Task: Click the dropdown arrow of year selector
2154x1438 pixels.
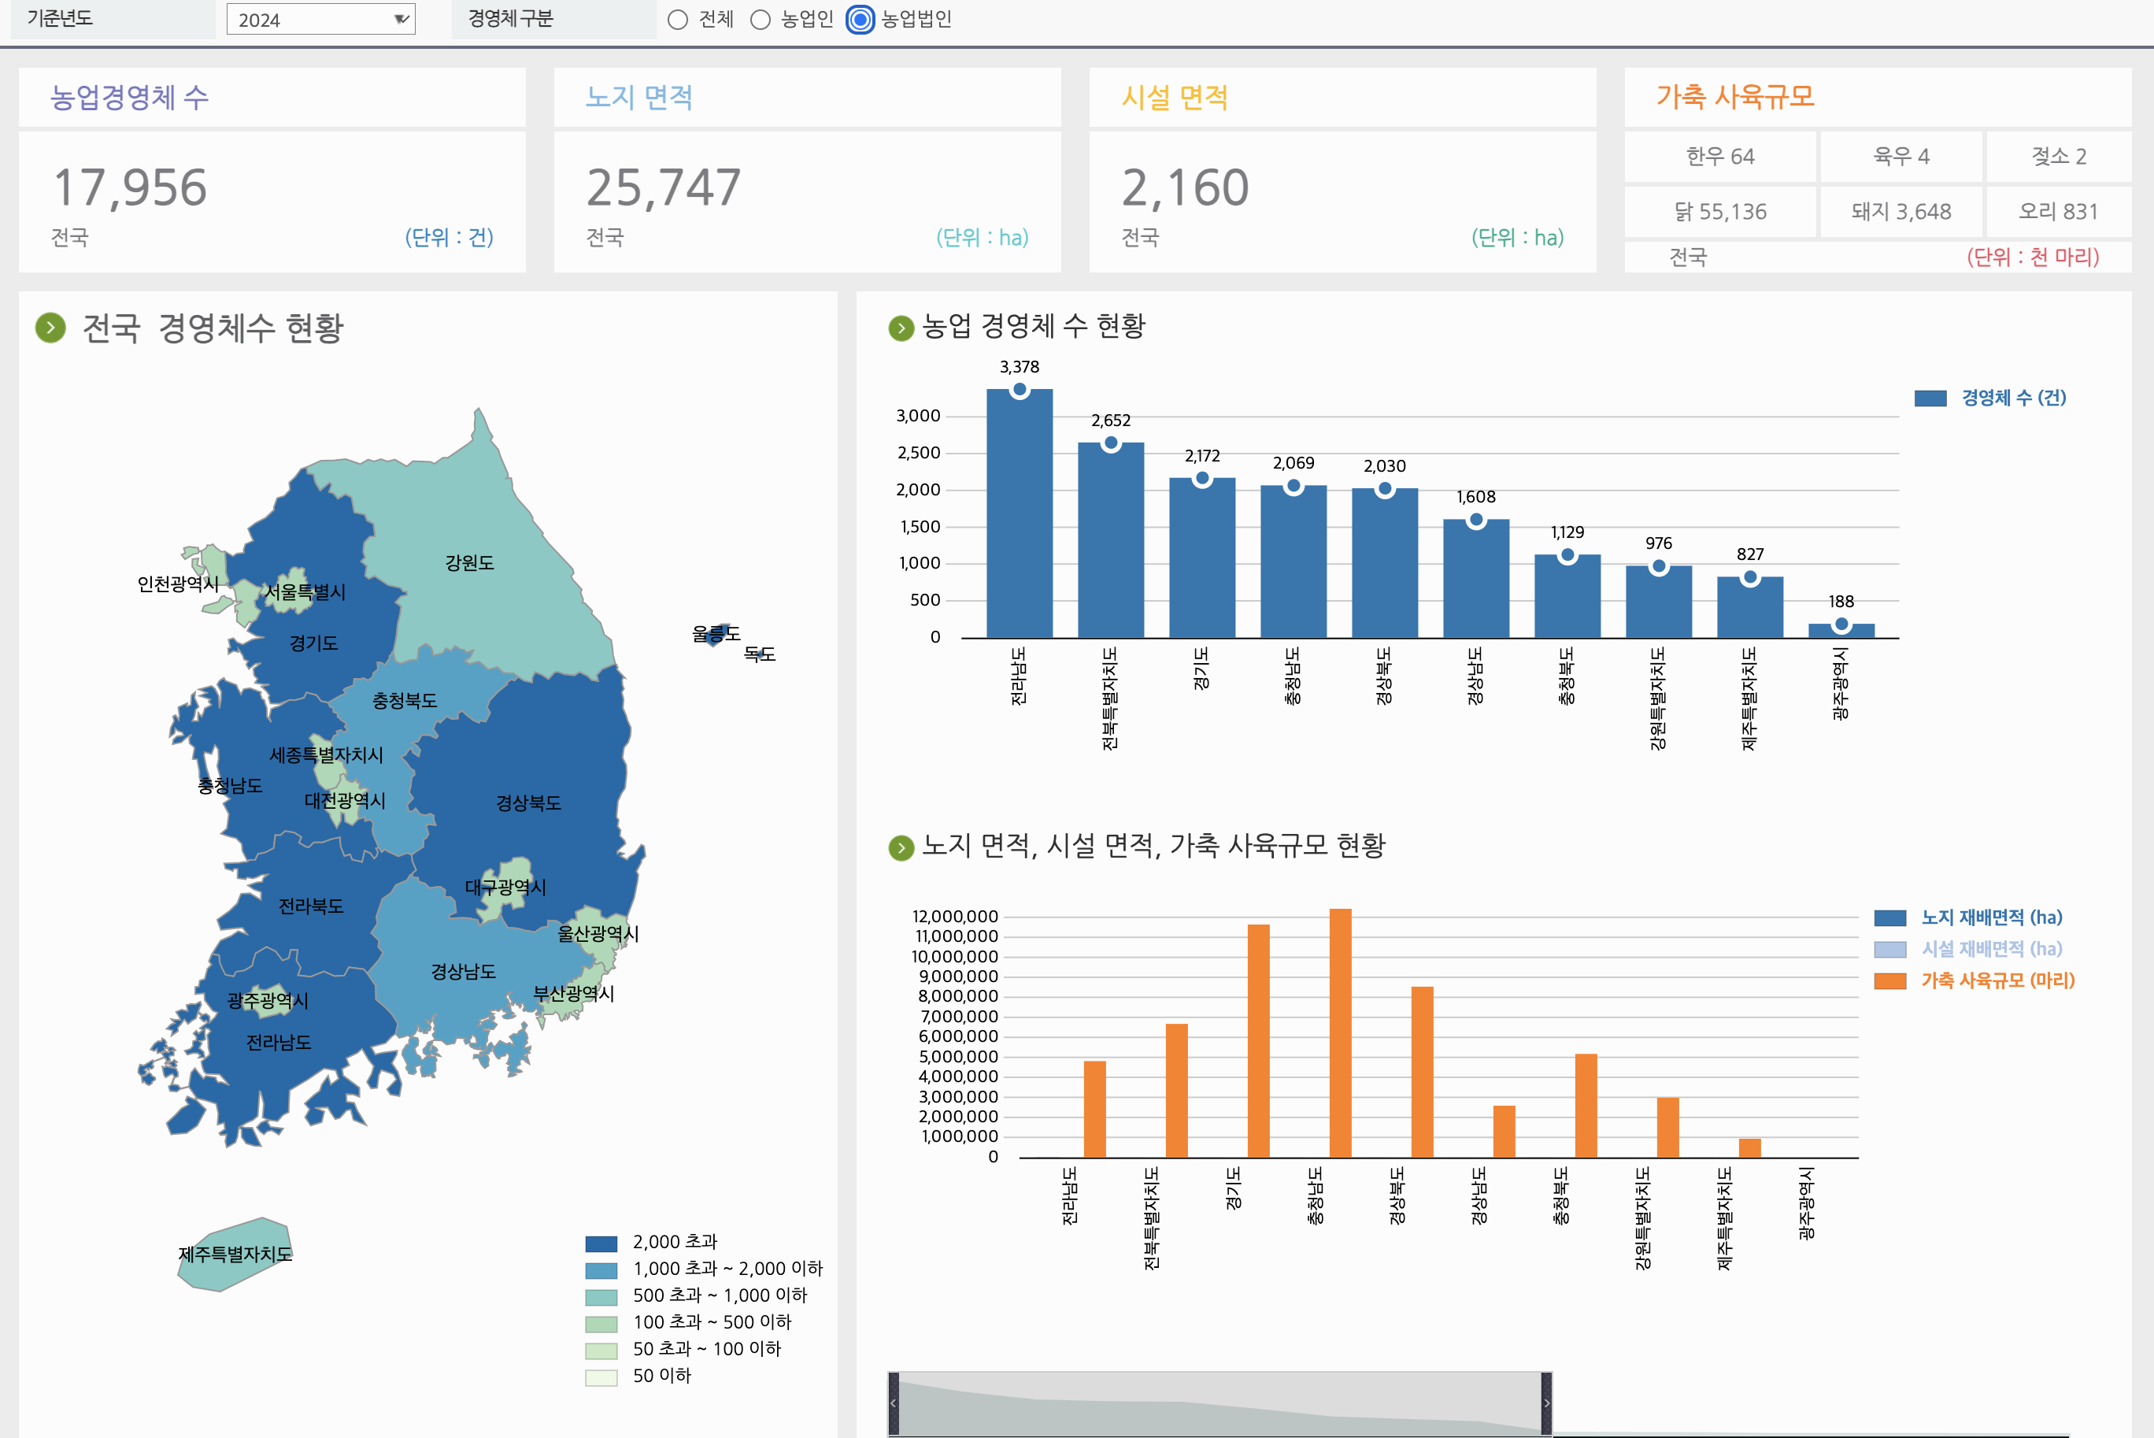Action: tap(401, 19)
